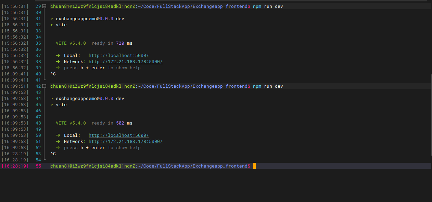Viewport: 432px width, 202px height.
Task: Click the 'Network:' label on line 38
Action: coord(75,62)
